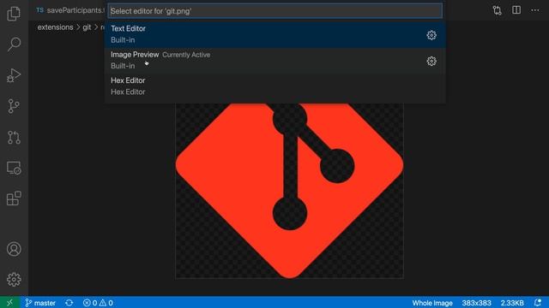Focus the Select editor for 'git.png' input
Screen dimensions: 549x308
click(x=275, y=11)
